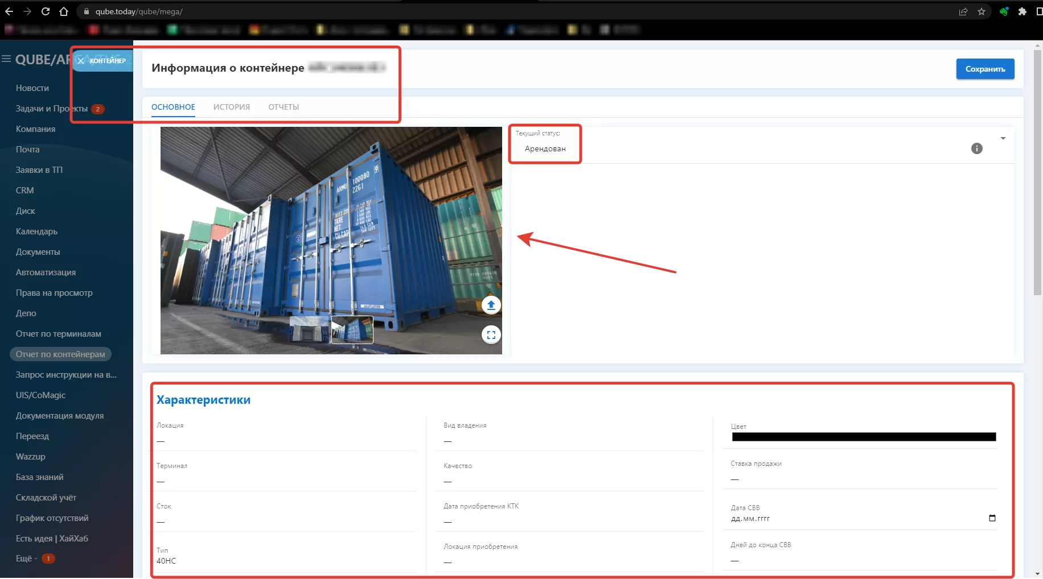Open Документы in sidebar
Image resolution: width=1043 pixels, height=579 pixels.
click(x=38, y=252)
